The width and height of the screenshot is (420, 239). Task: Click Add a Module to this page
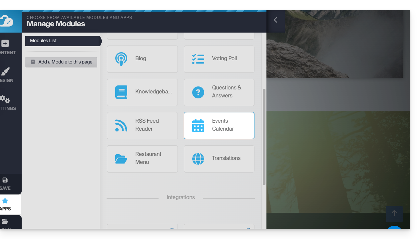pyautogui.click(x=61, y=62)
